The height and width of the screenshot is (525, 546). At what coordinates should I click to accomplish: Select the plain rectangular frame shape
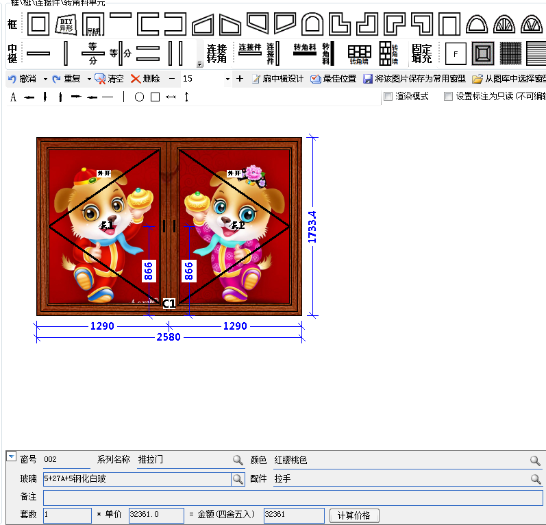coord(38,24)
